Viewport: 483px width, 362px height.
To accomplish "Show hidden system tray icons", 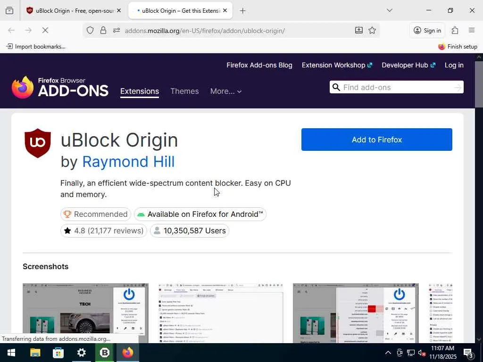I will (x=388, y=353).
